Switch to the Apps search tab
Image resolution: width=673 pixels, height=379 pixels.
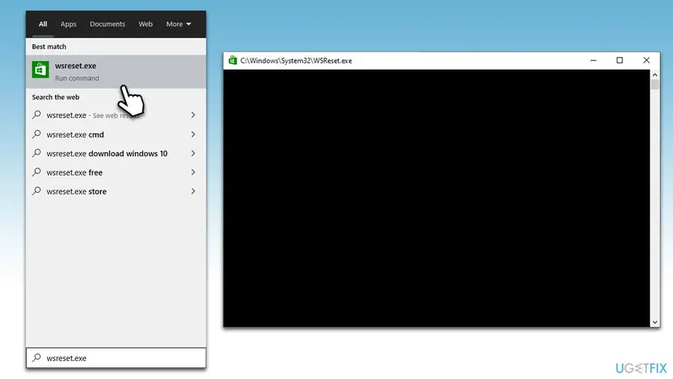pos(68,24)
